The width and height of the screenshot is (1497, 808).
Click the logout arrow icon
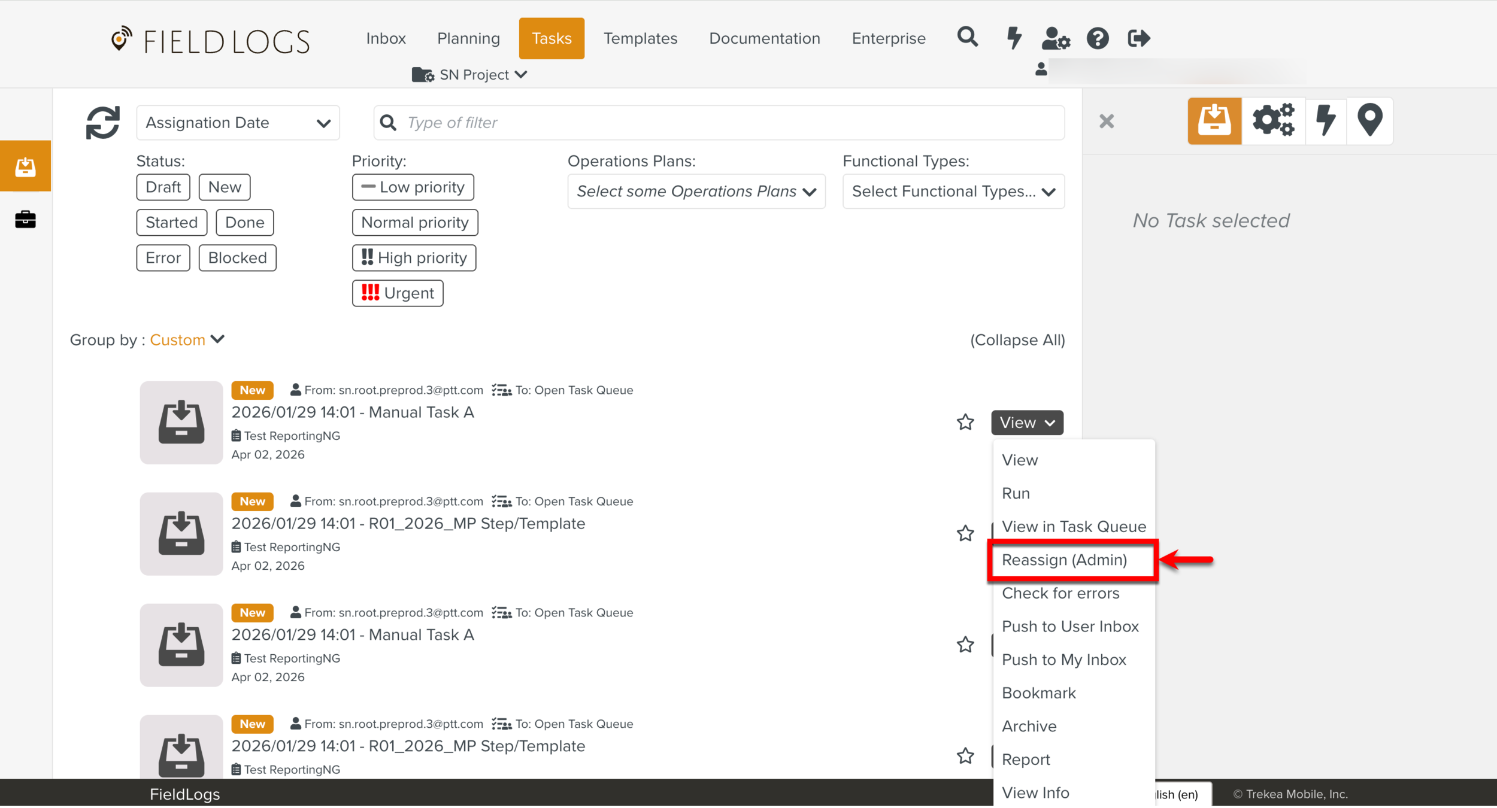[x=1138, y=39]
